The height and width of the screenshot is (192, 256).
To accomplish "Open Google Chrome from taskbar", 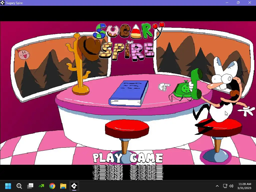I will [x=52, y=186].
